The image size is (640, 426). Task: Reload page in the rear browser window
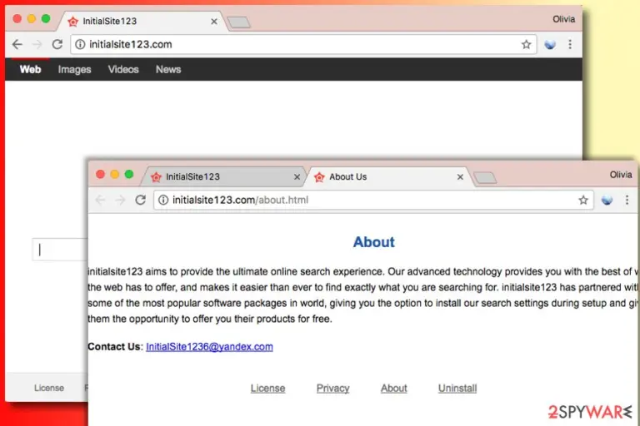(x=57, y=44)
